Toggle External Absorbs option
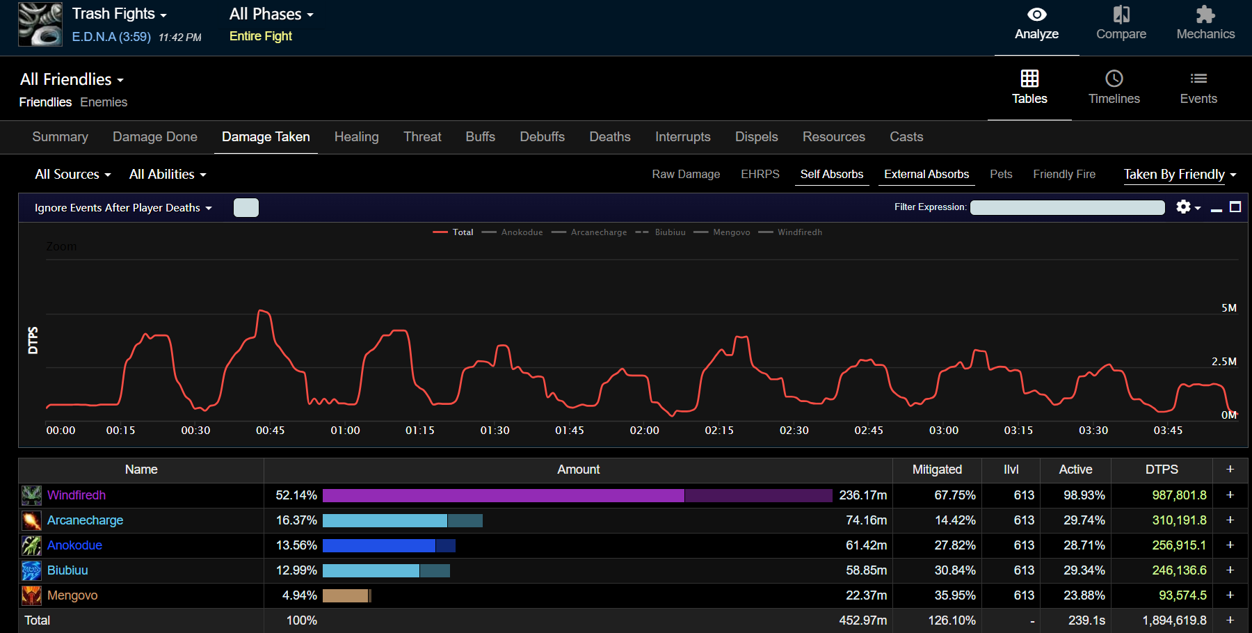The height and width of the screenshot is (633, 1252). (926, 175)
